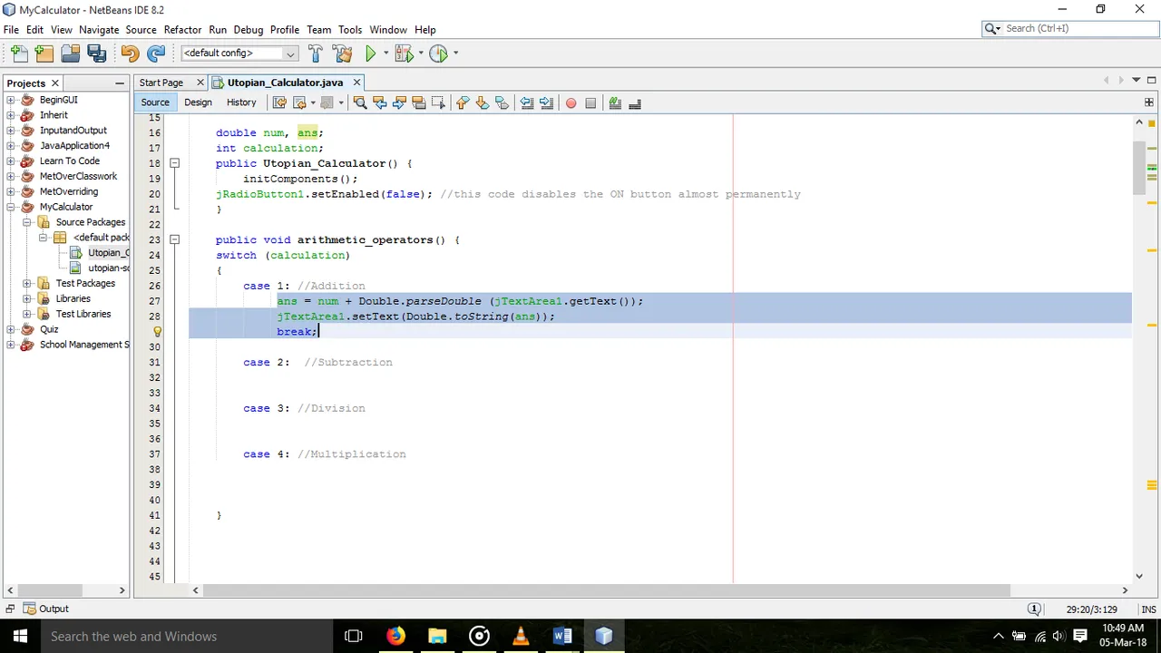
Task: Start macro recording red circle icon
Action: [571, 102]
